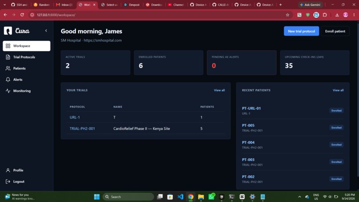Screen dimensions: 359x202
Task: Open the browser downloads icon
Action: pyautogui.click(x=337, y=15)
